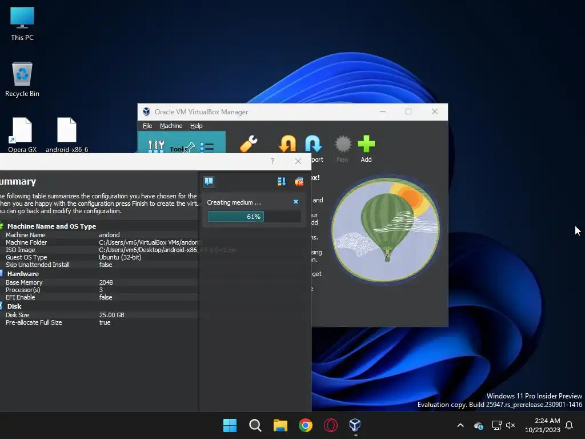The image size is (585, 439).
Task: Launch Google Chrome from taskbar
Action: pyautogui.click(x=306, y=425)
